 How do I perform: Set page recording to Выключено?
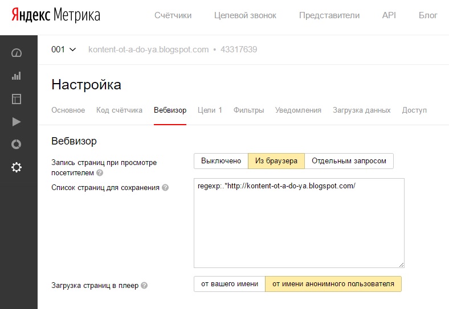pos(221,161)
